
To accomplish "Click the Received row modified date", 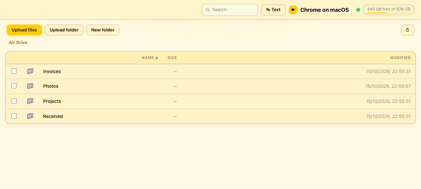I will tap(388, 116).
